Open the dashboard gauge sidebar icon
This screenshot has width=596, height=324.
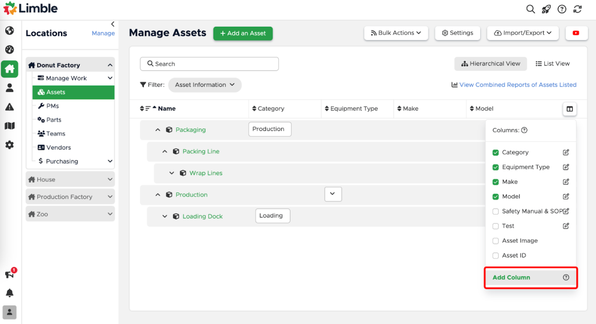tap(9, 49)
